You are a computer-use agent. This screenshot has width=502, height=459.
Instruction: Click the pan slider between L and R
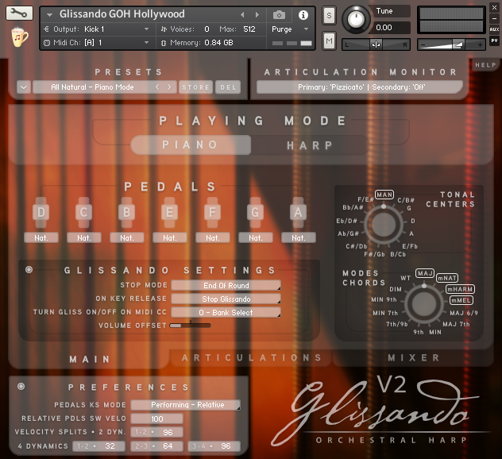coord(376,44)
